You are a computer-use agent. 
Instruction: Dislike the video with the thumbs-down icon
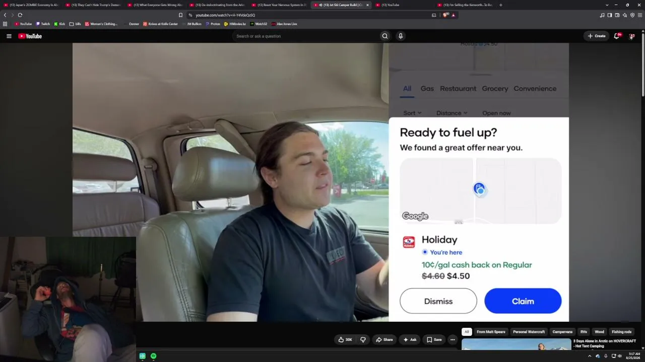pyautogui.click(x=363, y=340)
